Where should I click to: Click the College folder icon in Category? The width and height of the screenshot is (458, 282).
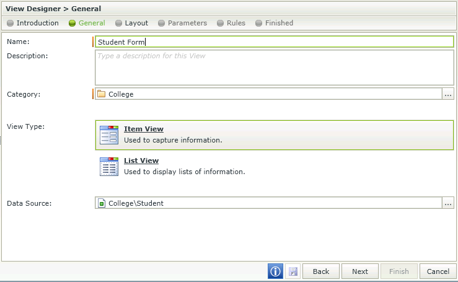tap(102, 94)
